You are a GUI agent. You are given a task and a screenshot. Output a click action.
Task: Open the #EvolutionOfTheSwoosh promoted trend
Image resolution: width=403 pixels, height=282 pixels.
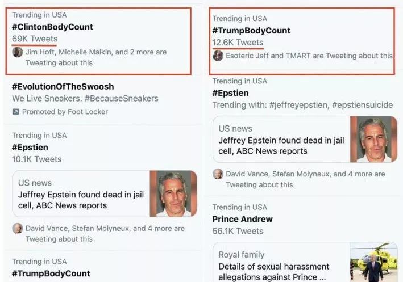coord(63,87)
